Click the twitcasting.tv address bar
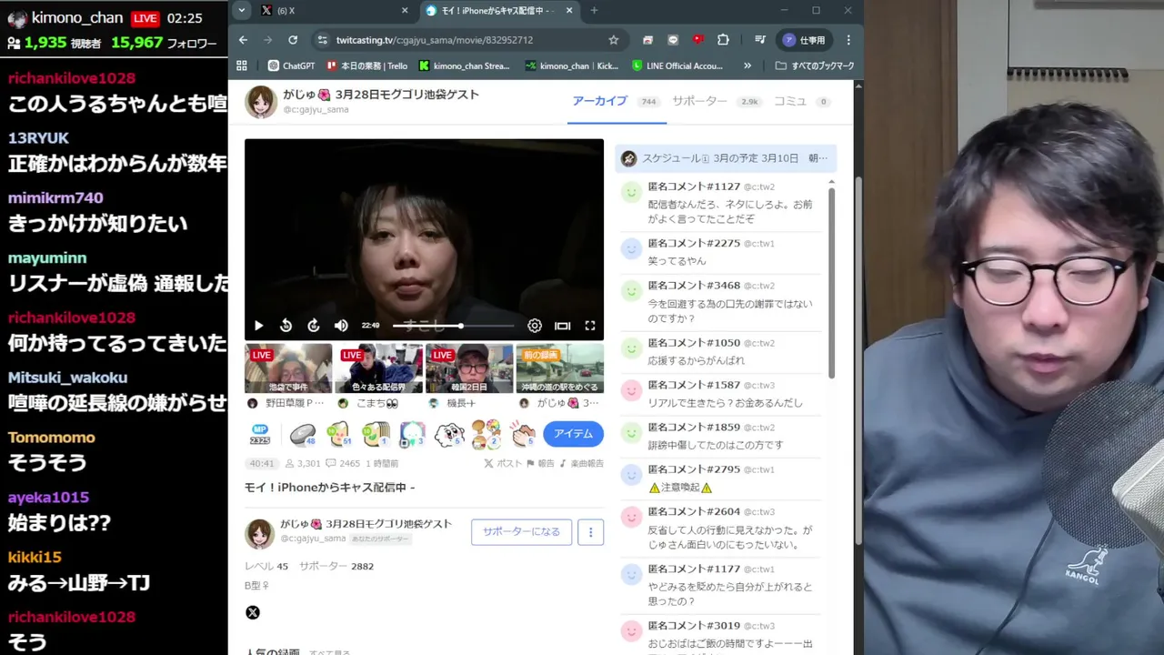 (x=468, y=40)
